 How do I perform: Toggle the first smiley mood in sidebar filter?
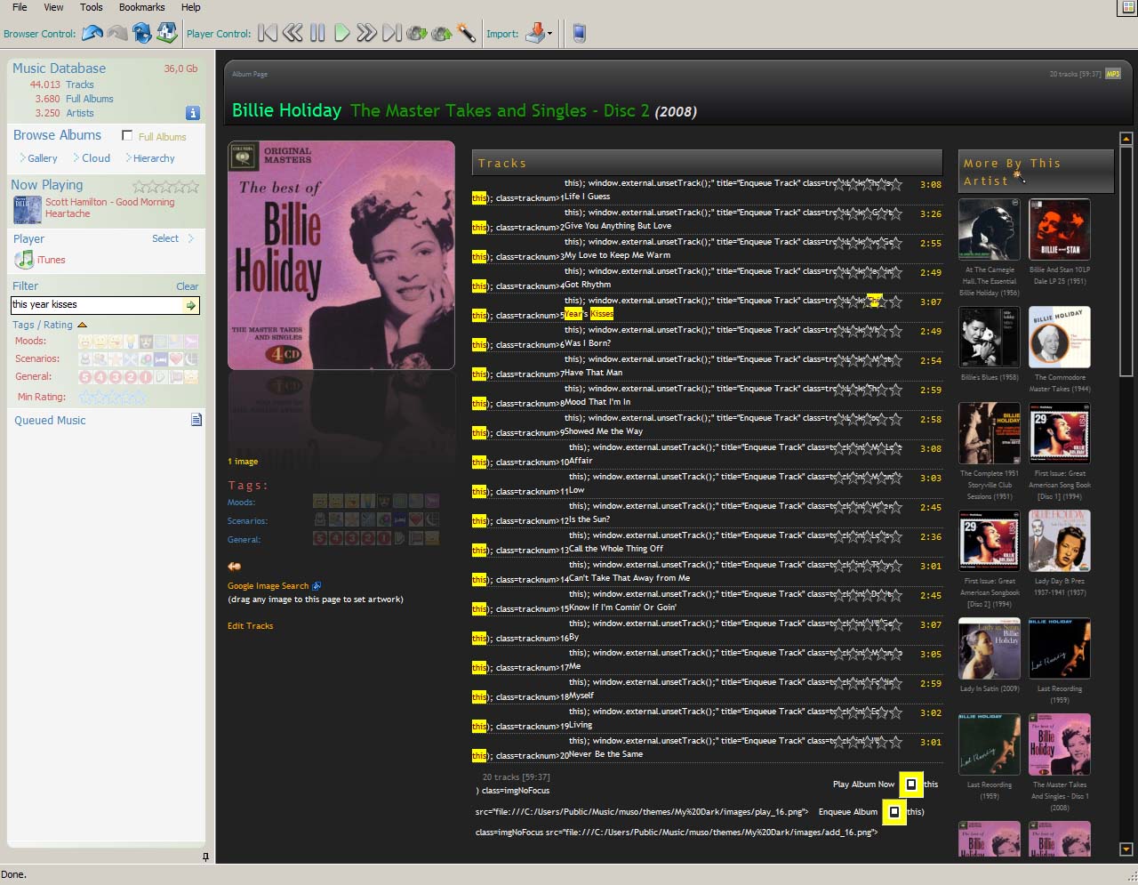[x=85, y=342]
